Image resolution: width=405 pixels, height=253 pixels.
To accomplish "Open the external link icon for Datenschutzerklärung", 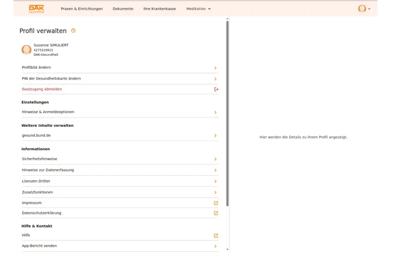I will [x=216, y=213].
